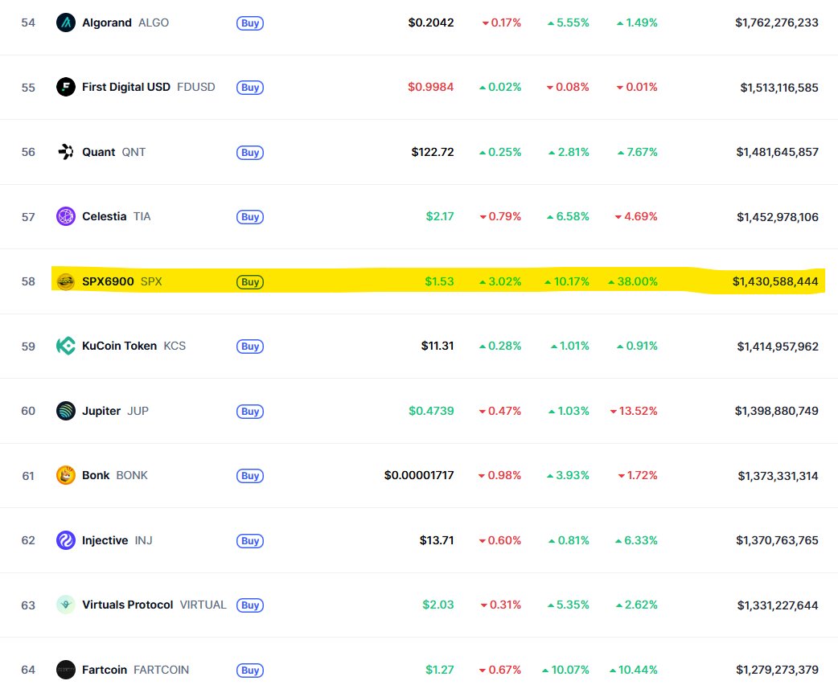Screen dimensions: 838x689
Task: Click Quant price $122.72
Action: click(x=433, y=152)
